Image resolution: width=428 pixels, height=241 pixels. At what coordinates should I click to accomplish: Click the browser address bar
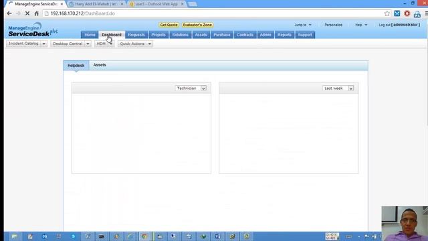213,13
